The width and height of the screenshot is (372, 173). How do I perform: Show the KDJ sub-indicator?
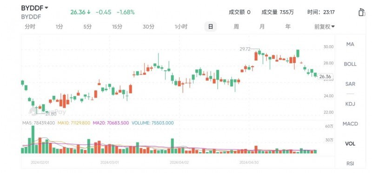[x=350, y=104]
